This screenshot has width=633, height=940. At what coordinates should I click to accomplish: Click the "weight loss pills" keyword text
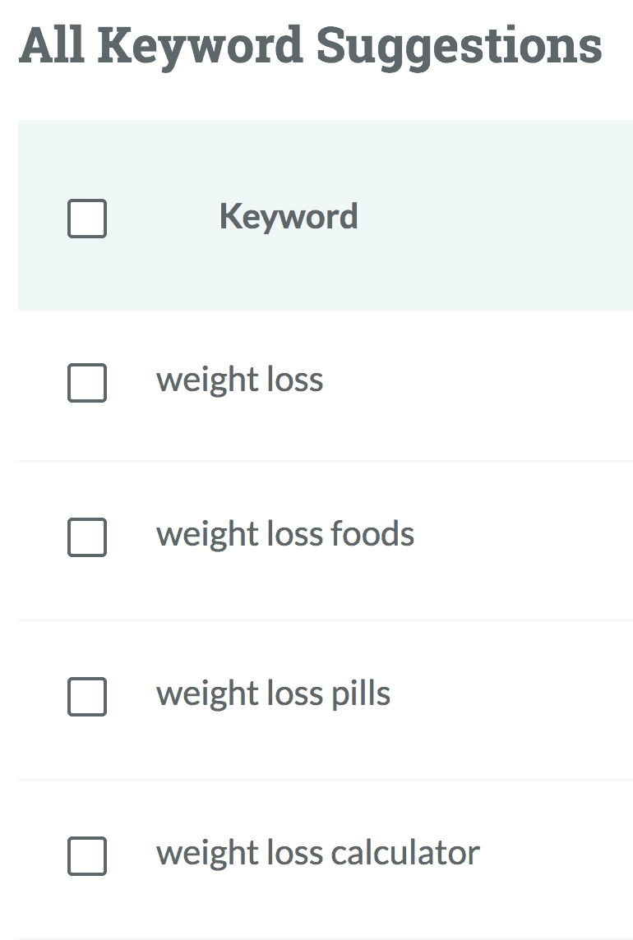point(273,694)
